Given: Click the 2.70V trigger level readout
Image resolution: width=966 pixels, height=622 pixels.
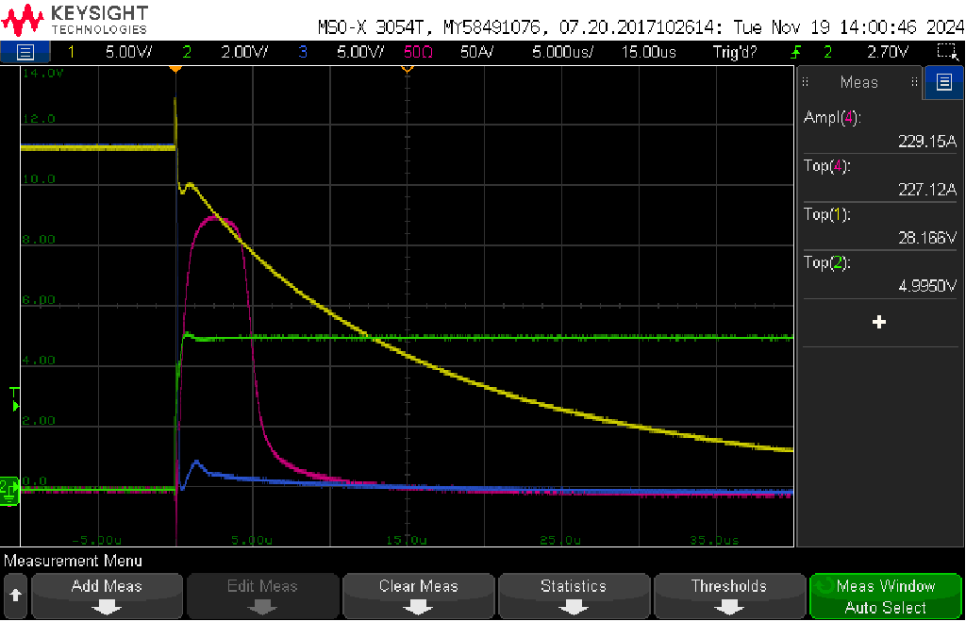Looking at the screenshot, I should click(887, 52).
